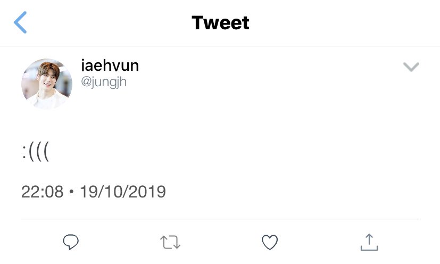Start a comment via the bubble icon
This screenshot has height=264, width=440.
click(x=71, y=242)
